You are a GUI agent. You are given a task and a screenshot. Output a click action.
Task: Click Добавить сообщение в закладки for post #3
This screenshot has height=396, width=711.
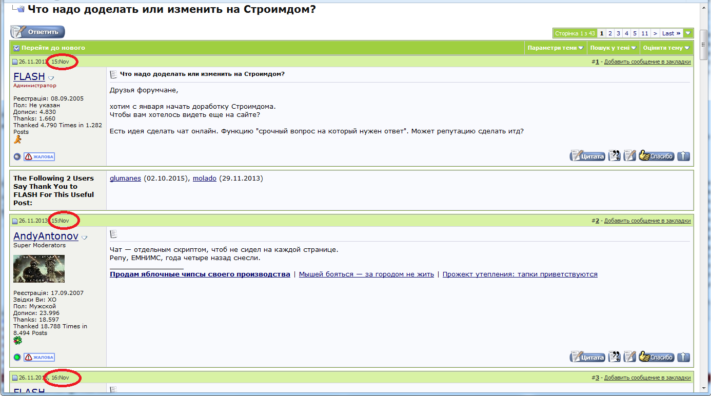[647, 378]
